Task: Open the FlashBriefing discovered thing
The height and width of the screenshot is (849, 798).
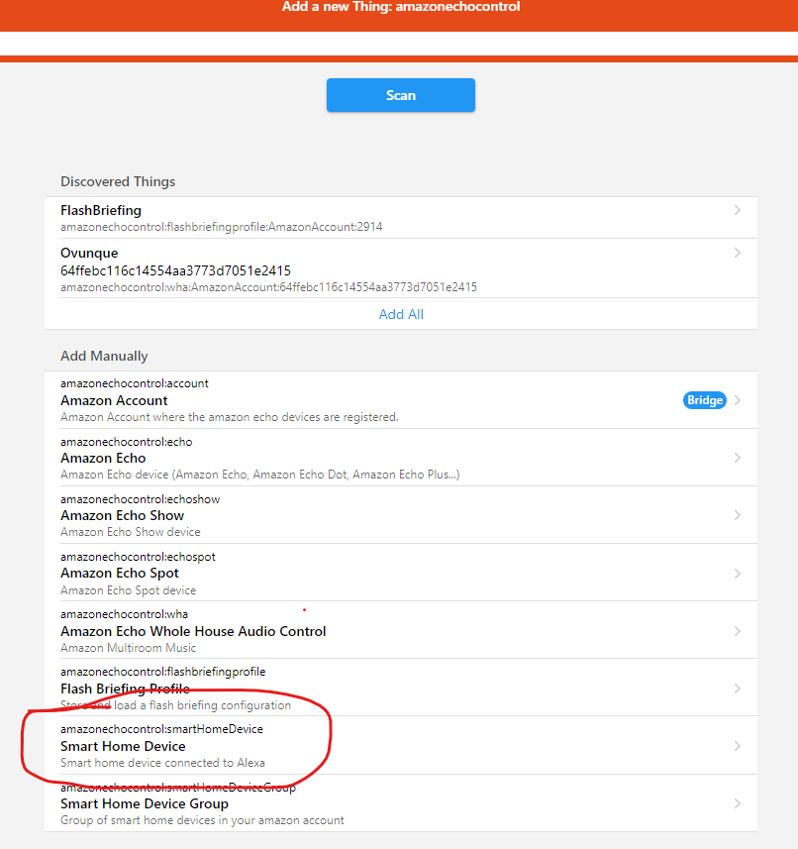Action: (x=101, y=211)
